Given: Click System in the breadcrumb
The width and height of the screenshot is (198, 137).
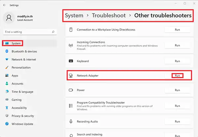Looking at the screenshot, I should (74, 15).
